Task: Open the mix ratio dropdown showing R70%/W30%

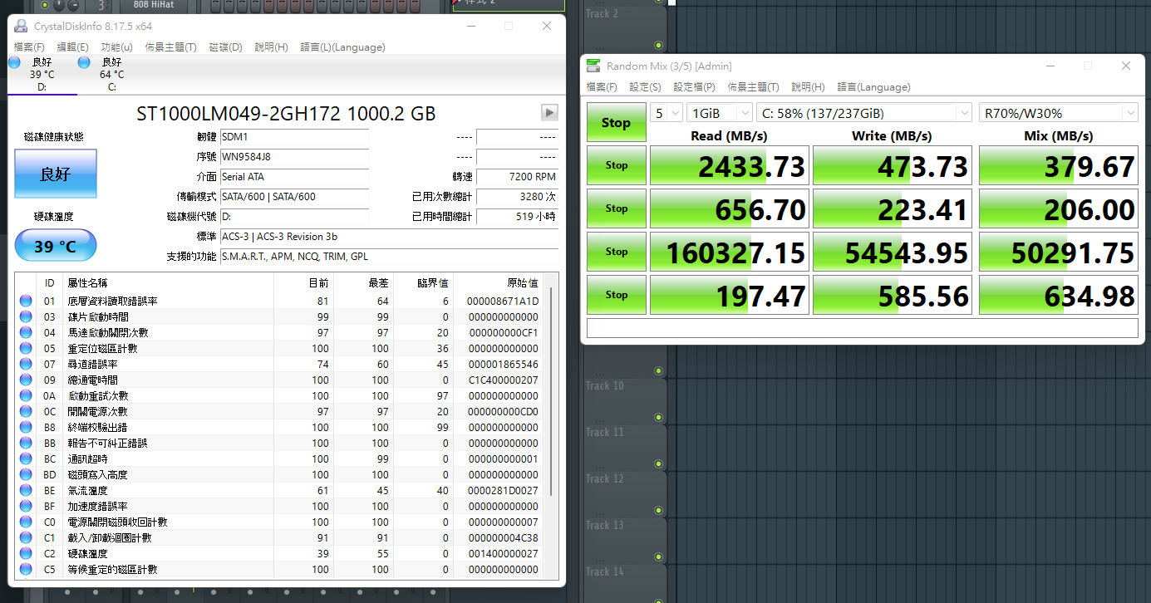Action: (x=1059, y=113)
